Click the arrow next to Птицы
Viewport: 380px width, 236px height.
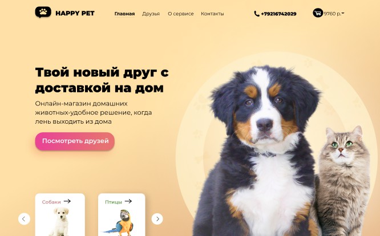(x=128, y=201)
